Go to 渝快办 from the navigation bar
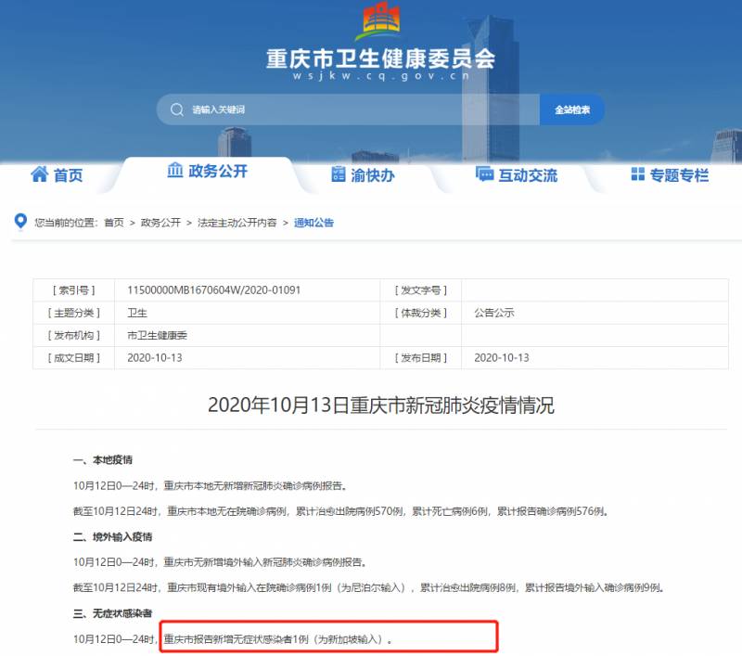 [x=371, y=174]
